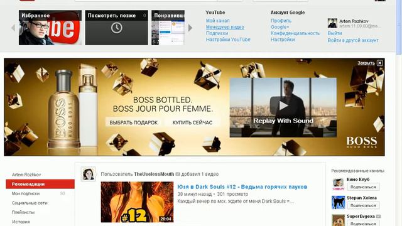Click SuperEvgexa channel avatar
402x226 pixels.
coord(338,220)
